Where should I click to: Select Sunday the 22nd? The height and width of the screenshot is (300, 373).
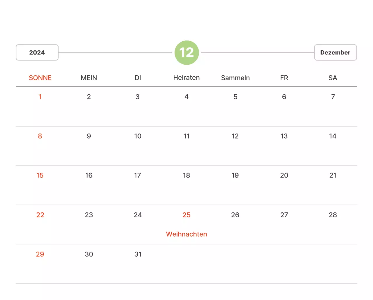click(40, 215)
